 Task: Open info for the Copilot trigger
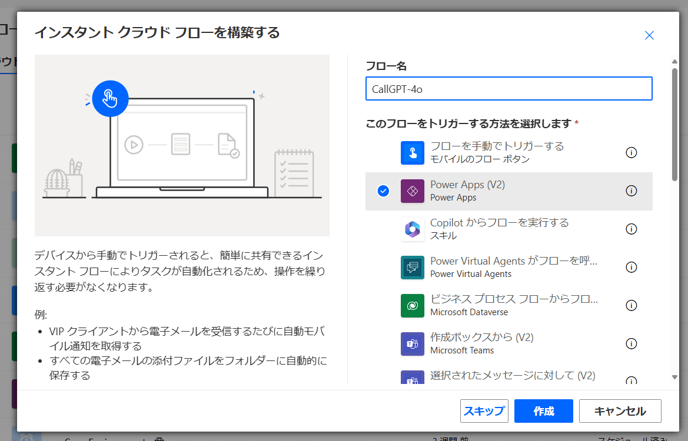[631, 229]
